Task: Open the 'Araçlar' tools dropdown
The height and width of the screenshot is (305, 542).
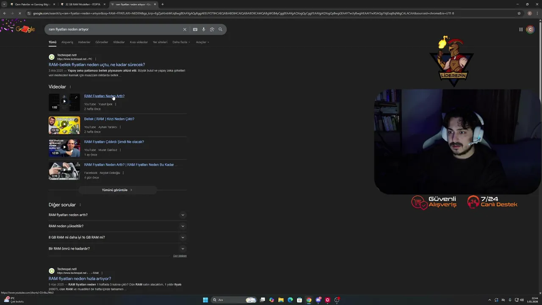Action: 202,42
